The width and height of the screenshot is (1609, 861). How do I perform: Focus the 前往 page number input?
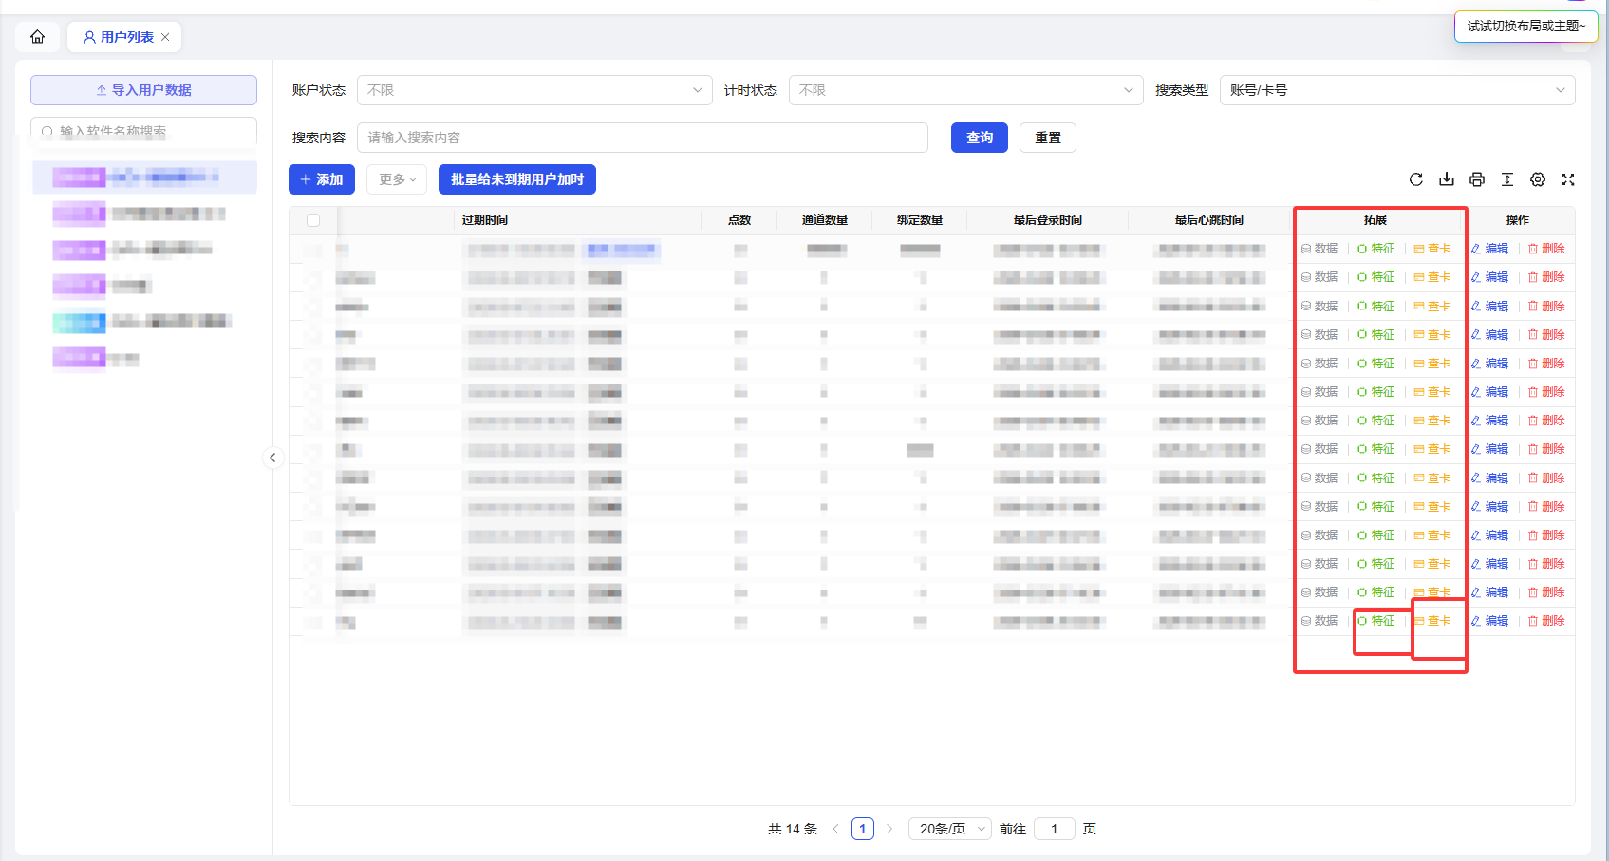click(1054, 829)
